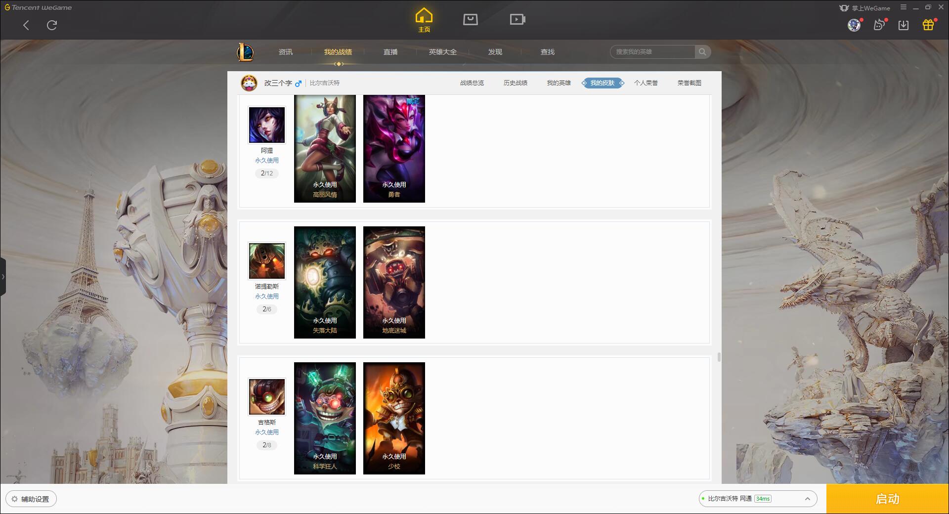Switch to 资讯 tab

tap(286, 52)
